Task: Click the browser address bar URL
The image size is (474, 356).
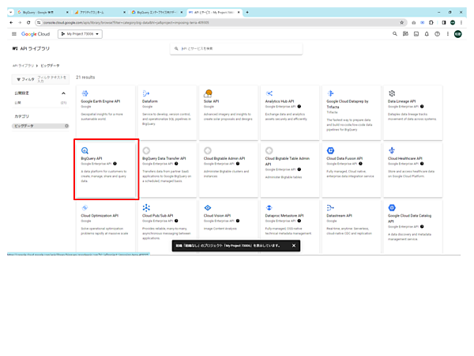Action: (x=126, y=23)
